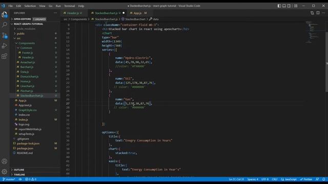Open customize layout icon
Image resolution: width=328 pixels, height=184 pixels.
296,6
